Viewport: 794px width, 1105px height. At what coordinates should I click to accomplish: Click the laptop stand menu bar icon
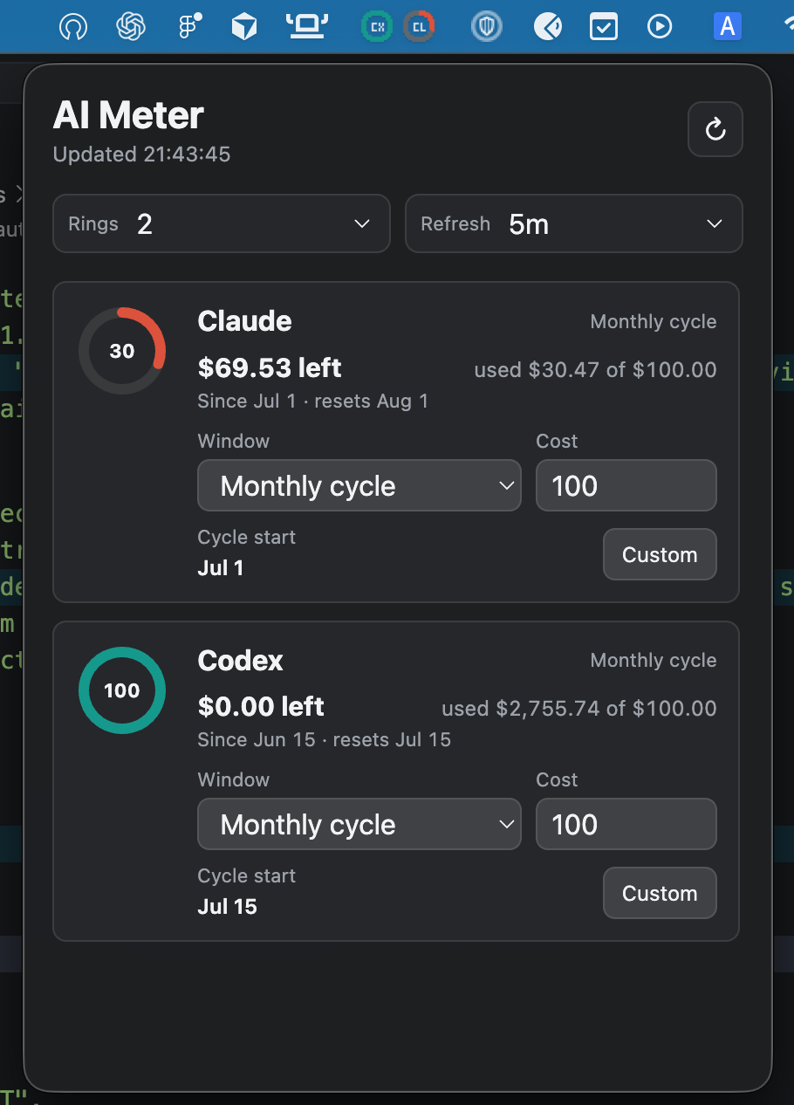point(307,26)
